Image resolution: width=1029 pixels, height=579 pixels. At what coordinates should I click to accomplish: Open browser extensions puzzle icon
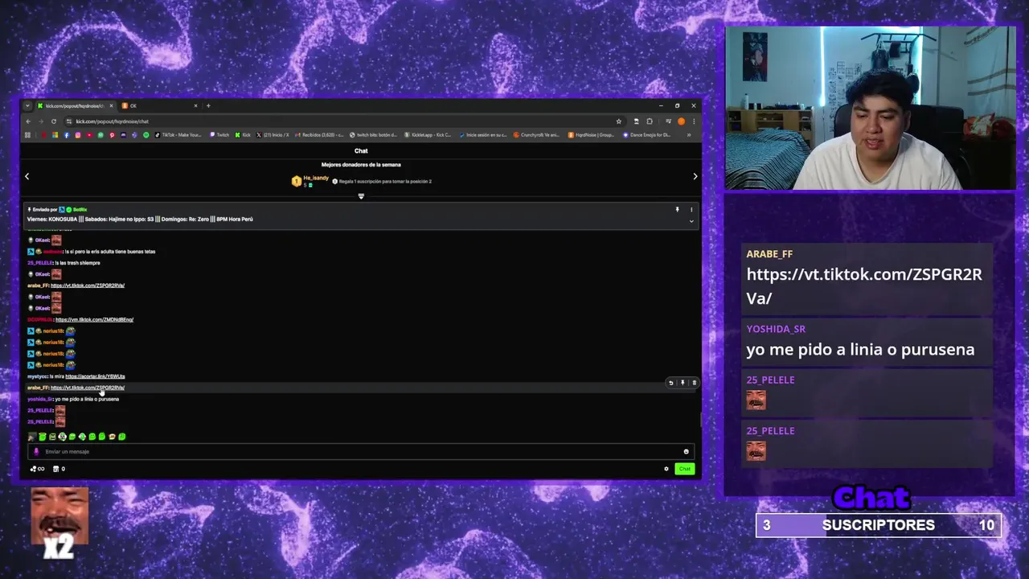pyautogui.click(x=650, y=121)
